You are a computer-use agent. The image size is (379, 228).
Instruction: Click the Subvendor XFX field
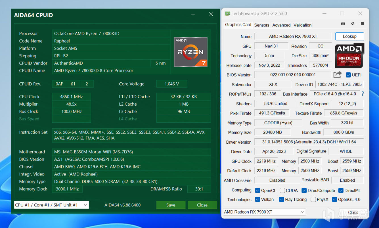pos(273,84)
